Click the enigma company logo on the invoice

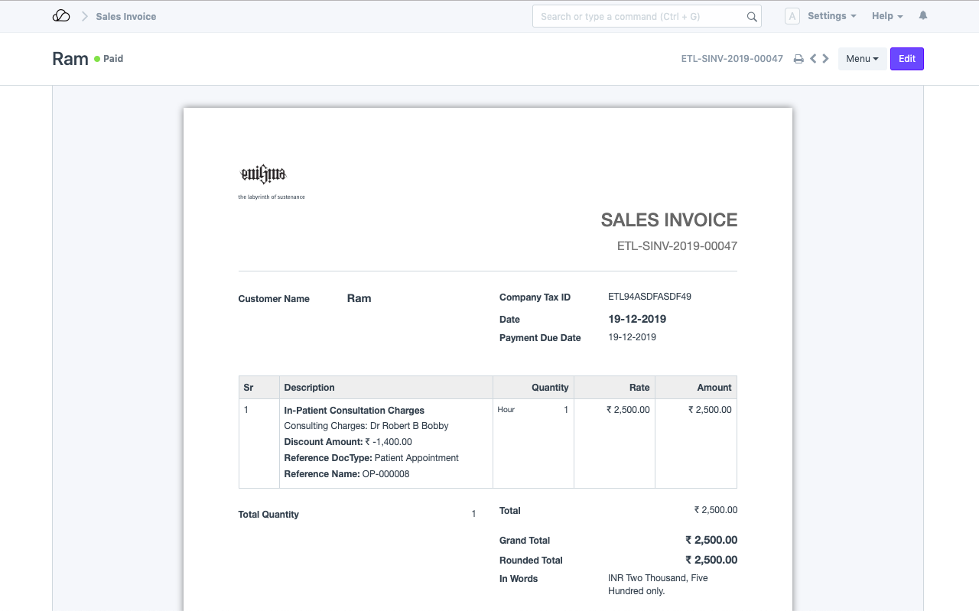[x=263, y=174]
